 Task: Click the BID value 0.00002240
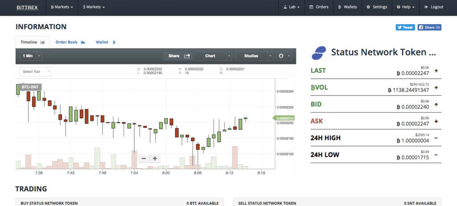(x=413, y=107)
